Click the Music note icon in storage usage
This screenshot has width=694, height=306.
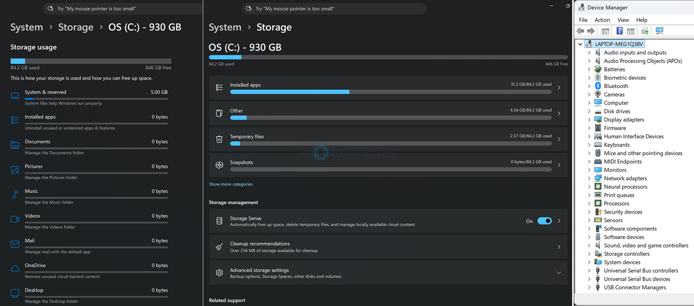[15, 194]
